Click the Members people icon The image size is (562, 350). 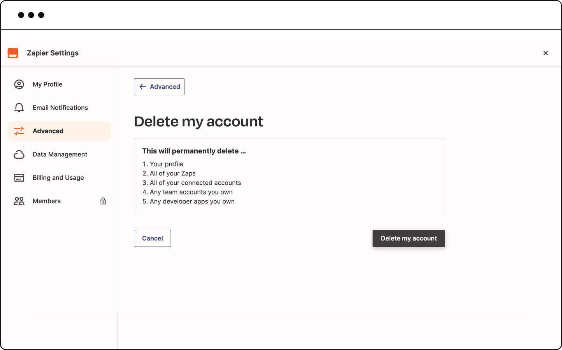click(x=19, y=201)
